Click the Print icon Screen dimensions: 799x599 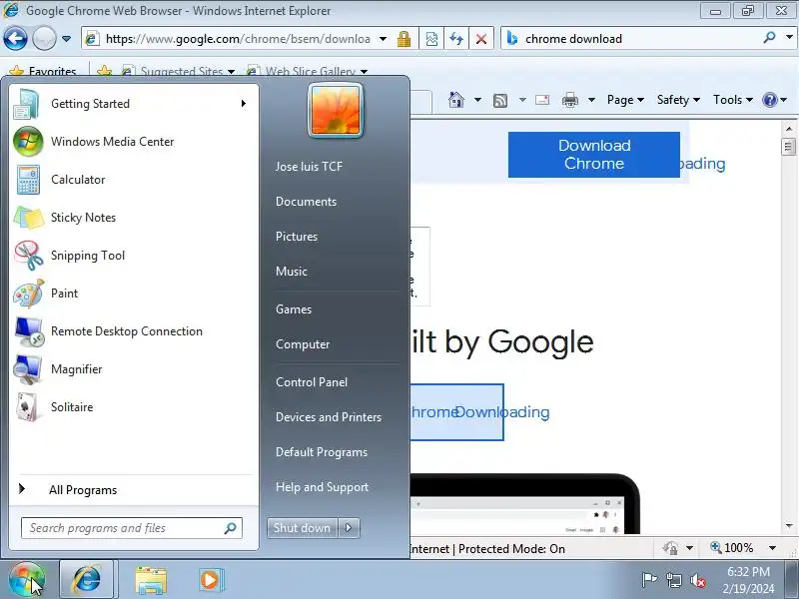tap(569, 100)
